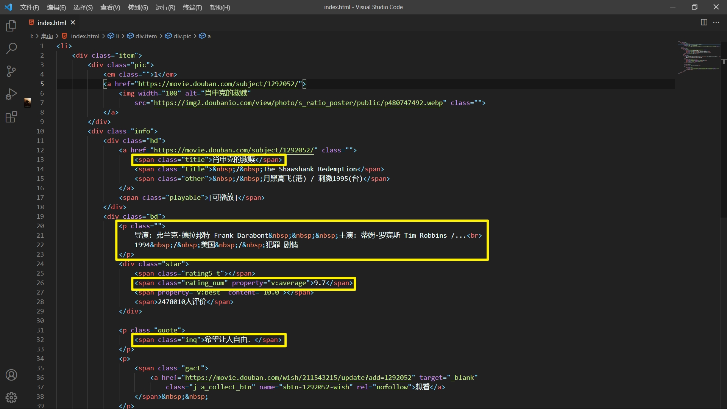Screen dimensions: 727x409
Task: Open the Search view in the activity bar
Action: point(11,48)
